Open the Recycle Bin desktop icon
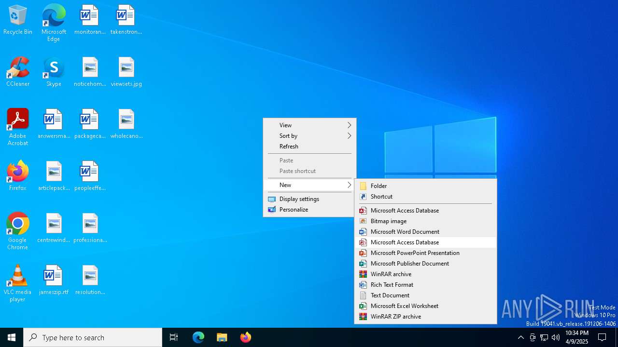The height and width of the screenshot is (347, 618). coord(18,20)
